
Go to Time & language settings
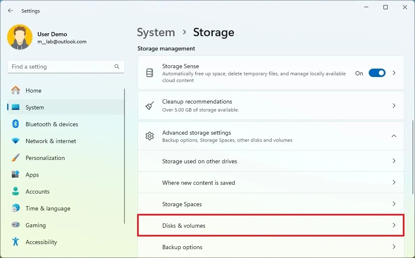(48, 208)
